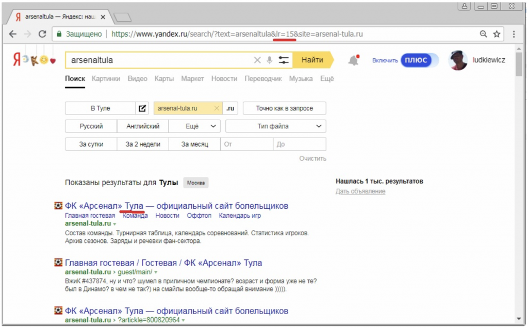Reload the page with the refresh icon
This screenshot has height=328, width=528.
tap(42, 34)
